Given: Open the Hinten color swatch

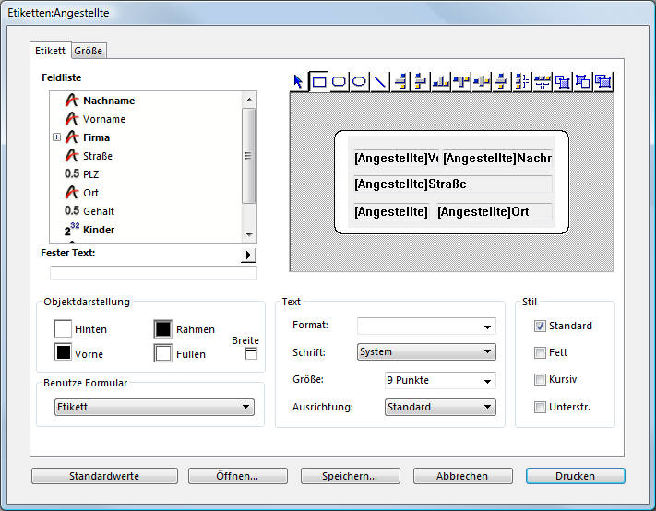Looking at the screenshot, I should (x=63, y=328).
